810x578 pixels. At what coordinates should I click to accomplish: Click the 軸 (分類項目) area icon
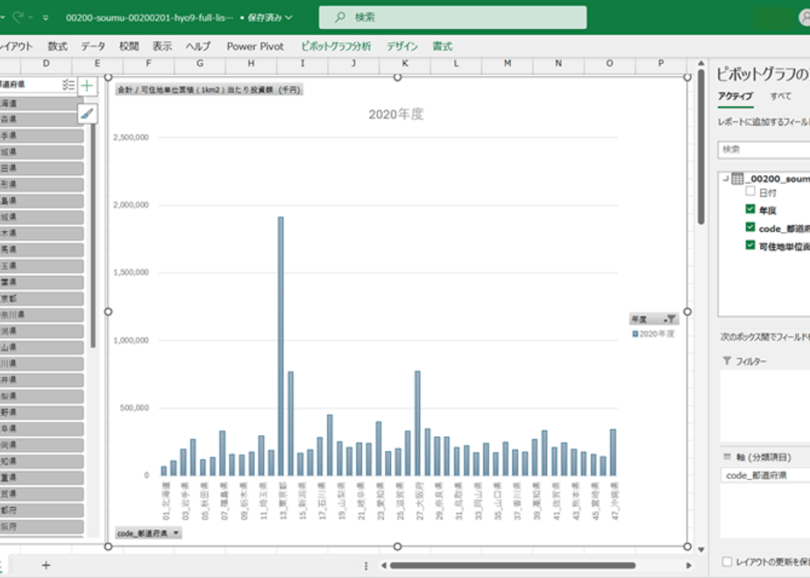(x=727, y=457)
